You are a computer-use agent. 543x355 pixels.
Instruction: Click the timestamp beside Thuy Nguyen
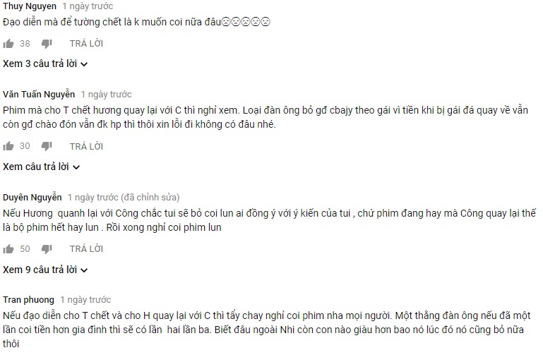88,6
